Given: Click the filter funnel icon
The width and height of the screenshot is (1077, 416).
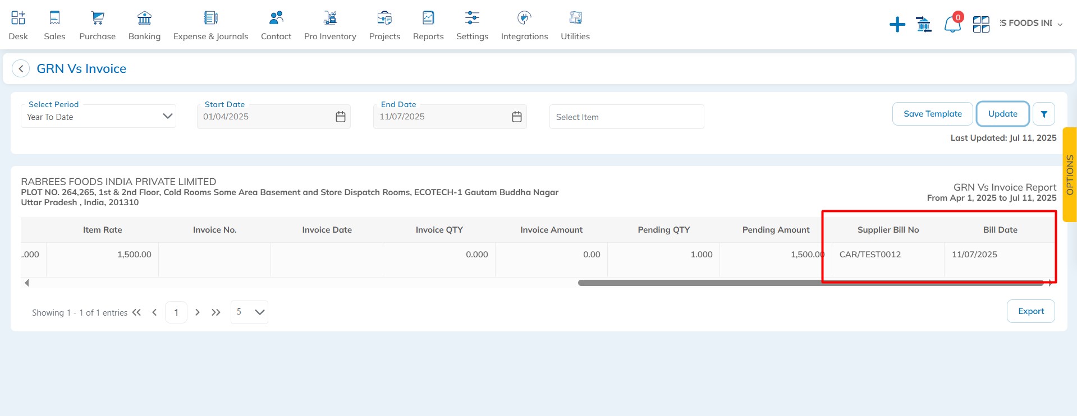Looking at the screenshot, I should [x=1044, y=114].
